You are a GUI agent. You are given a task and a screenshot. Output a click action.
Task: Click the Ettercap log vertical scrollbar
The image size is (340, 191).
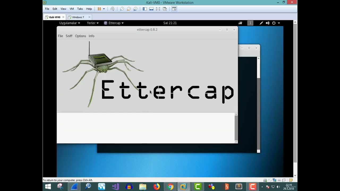tap(236, 128)
